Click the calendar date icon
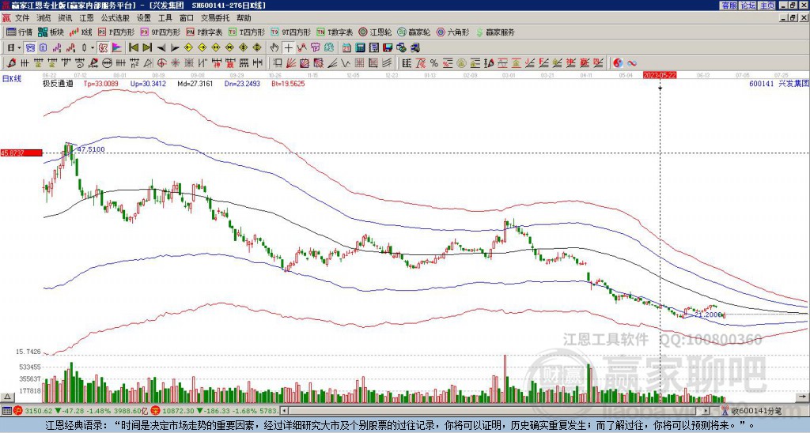Viewport: 810px width, 433px height. point(346,48)
